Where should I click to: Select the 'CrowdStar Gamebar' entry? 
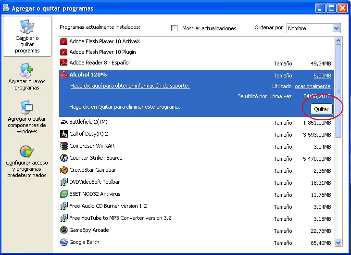197,170
